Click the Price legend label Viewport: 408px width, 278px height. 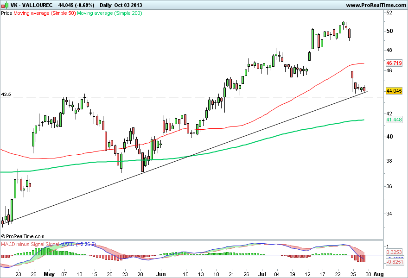coord(6,13)
